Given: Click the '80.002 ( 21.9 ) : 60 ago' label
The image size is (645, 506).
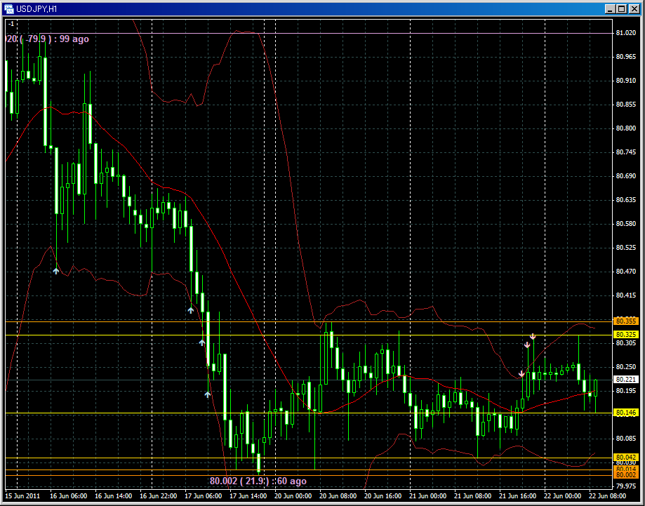Looking at the screenshot, I should click(258, 481).
